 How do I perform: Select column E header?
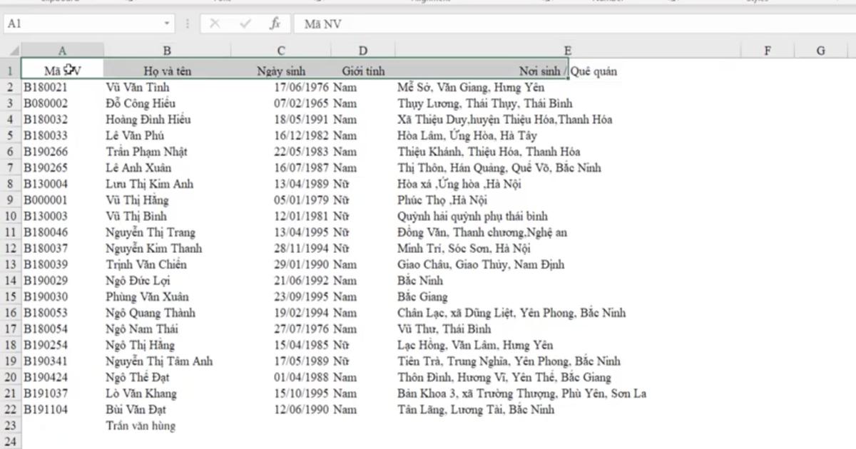(567, 51)
